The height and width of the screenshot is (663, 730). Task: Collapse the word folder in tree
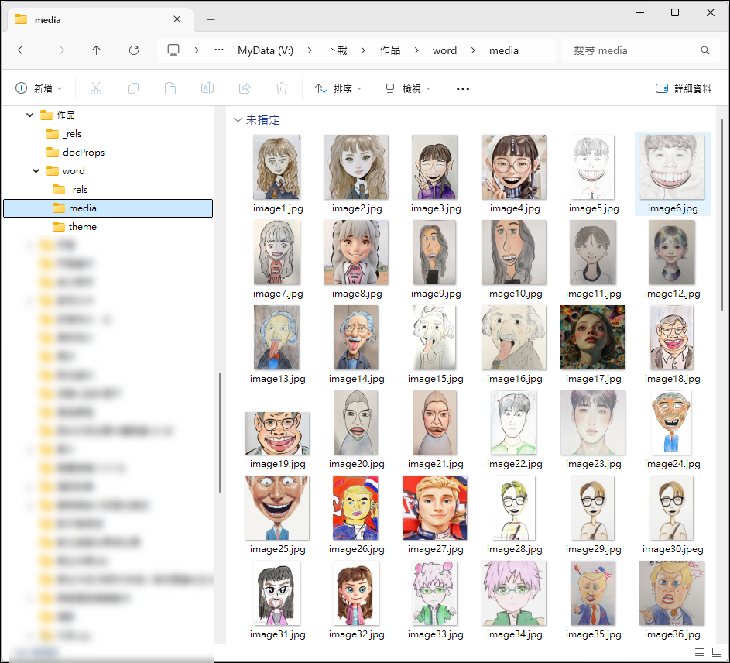tap(36, 171)
